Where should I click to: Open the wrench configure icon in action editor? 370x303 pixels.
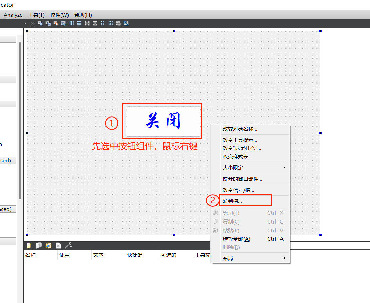tap(67, 245)
